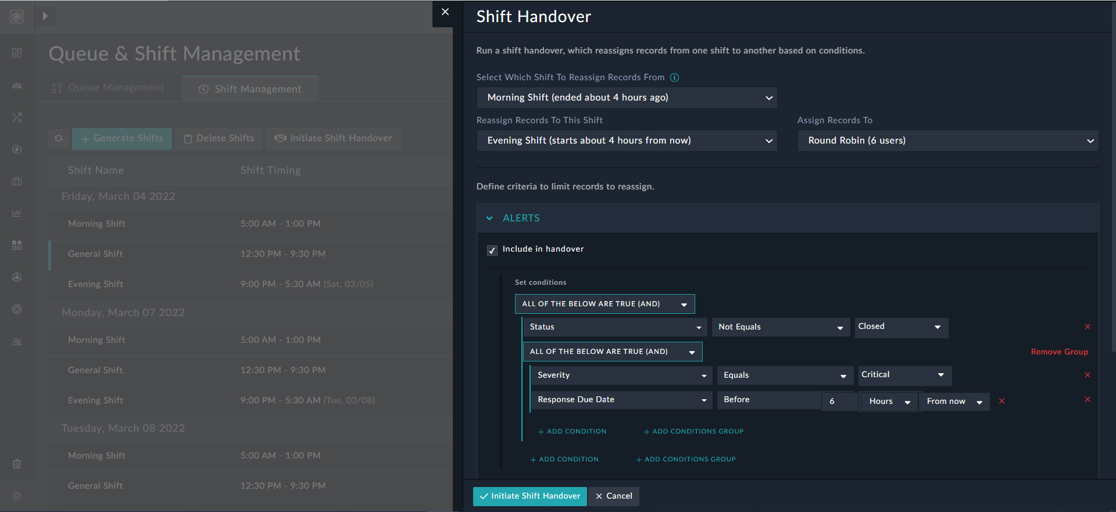Open the Equals operator dropdown
The width and height of the screenshot is (1116, 512).
click(785, 375)
